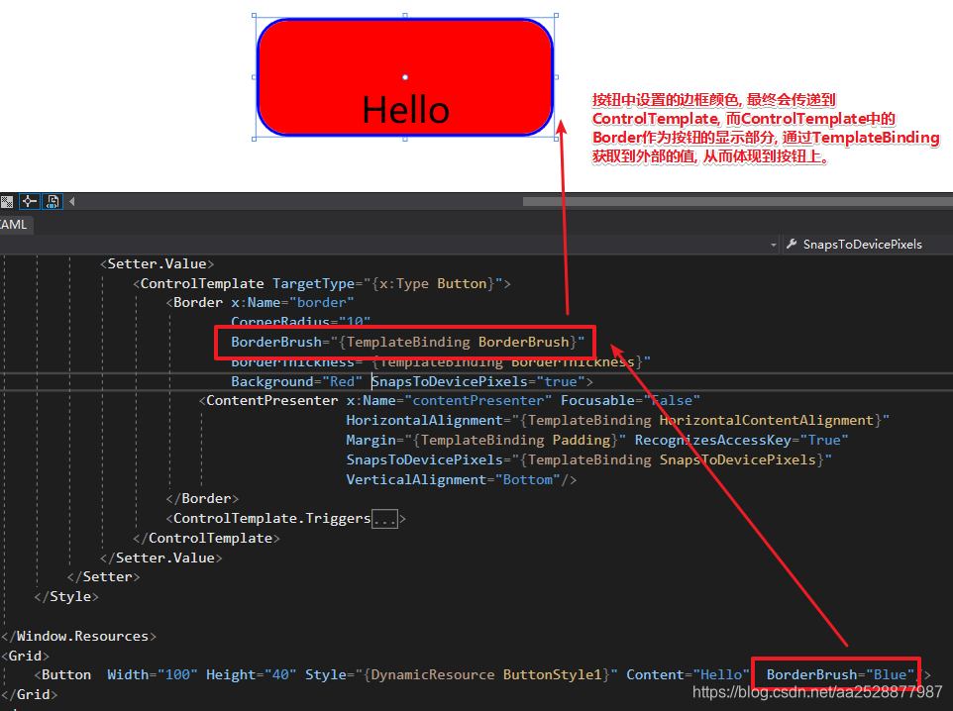Click Content="Hello" attribute
This screenshot has width=953, height=711.
click(x=688, y=675)
